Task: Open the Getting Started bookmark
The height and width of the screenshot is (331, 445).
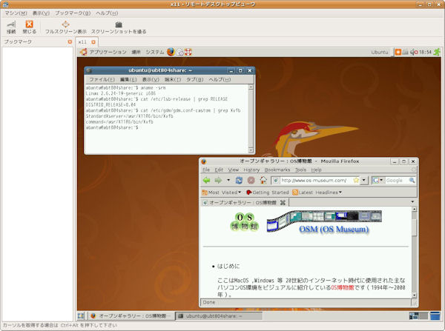Action: pyautogui.click(x=268, y=193)
